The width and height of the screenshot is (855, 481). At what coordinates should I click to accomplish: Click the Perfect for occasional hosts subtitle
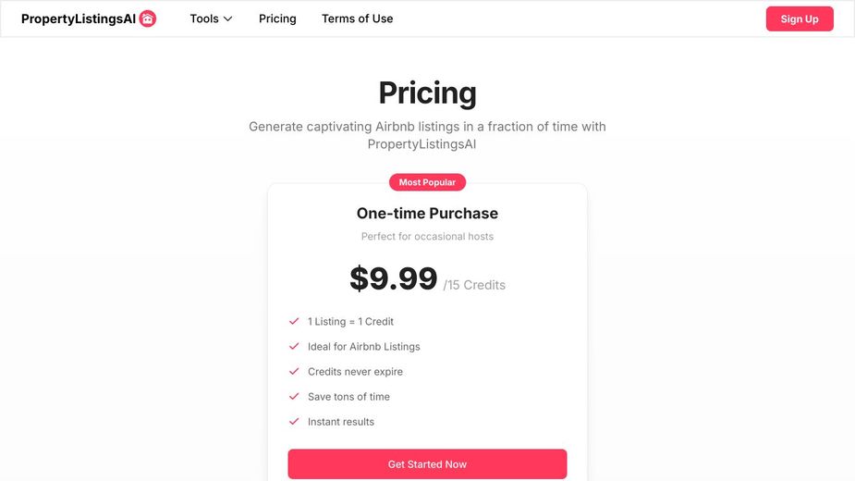[427, 237]
